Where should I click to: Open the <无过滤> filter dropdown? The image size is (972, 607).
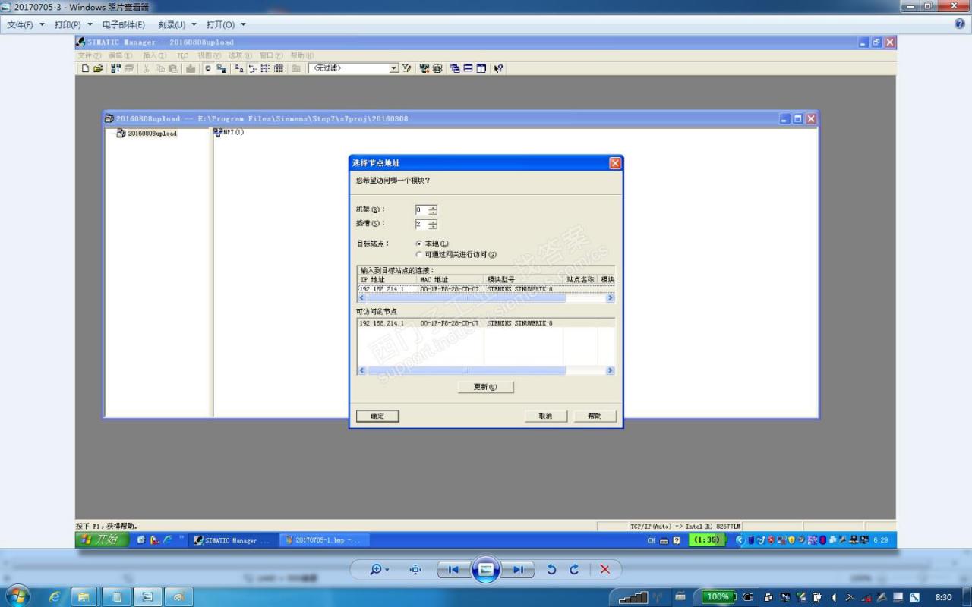coord(394,68)
